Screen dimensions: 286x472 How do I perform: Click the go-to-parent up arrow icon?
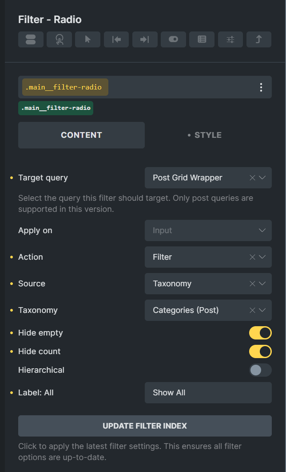[259, 39]
